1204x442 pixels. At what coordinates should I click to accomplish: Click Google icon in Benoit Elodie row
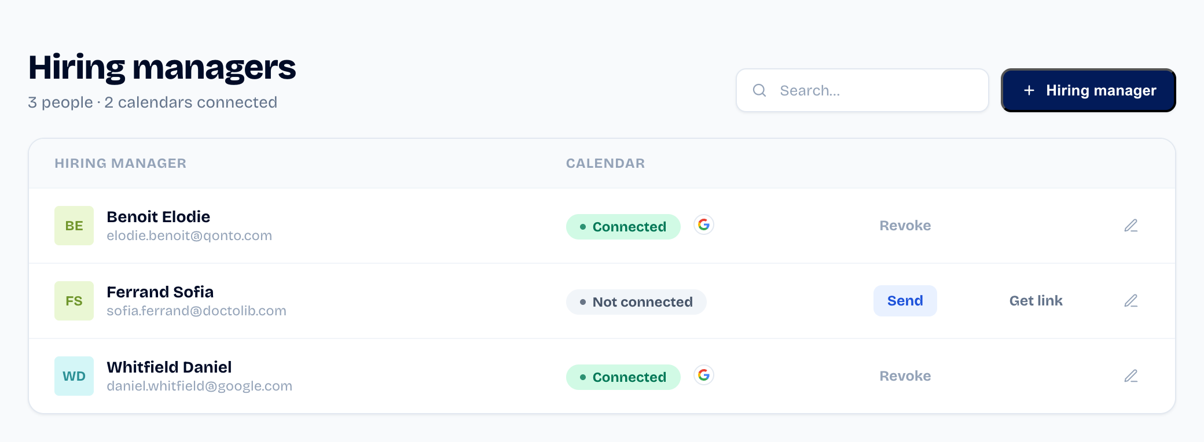pyautogui.click(x=704, y=224)
